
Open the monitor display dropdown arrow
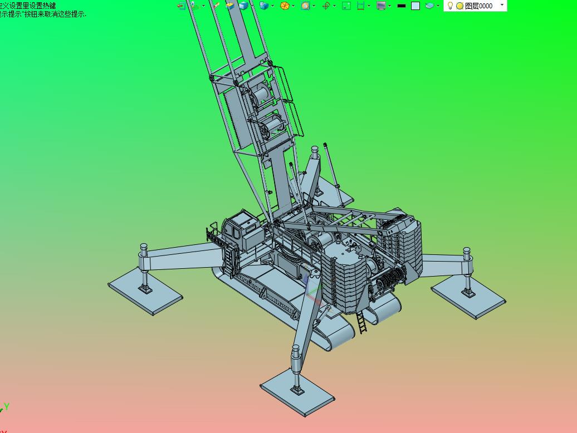[x=390, y=6]
